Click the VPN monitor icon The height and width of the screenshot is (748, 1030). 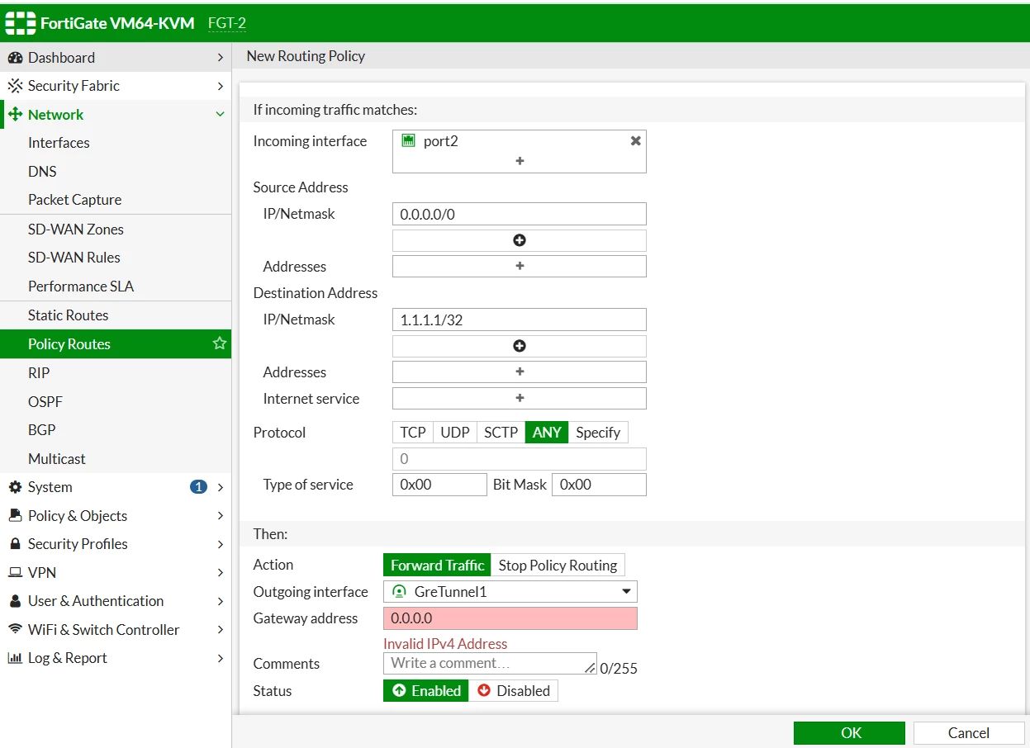pyautogui.click(x=15, y=573)
